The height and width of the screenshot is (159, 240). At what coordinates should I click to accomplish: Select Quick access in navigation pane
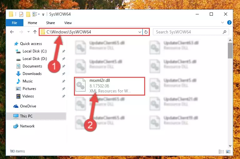31,44
